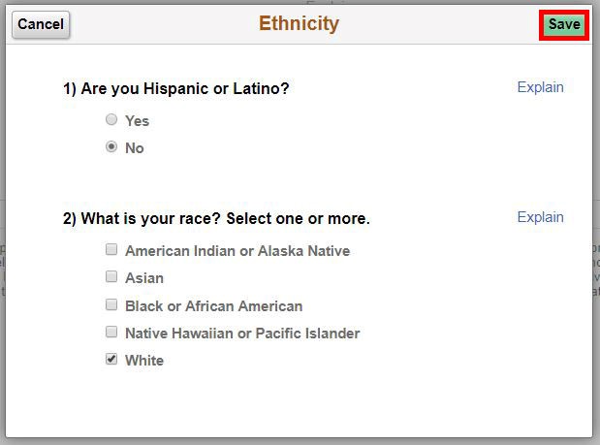Click the 'Yes' label text
The image size is (600, 445).
pos(137,121)
